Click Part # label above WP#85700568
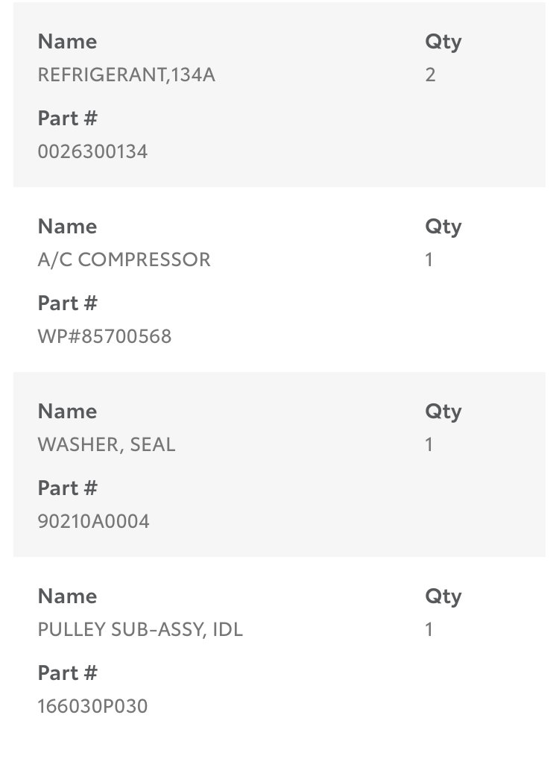The image size is (559, 759). [x=67, y=303]
